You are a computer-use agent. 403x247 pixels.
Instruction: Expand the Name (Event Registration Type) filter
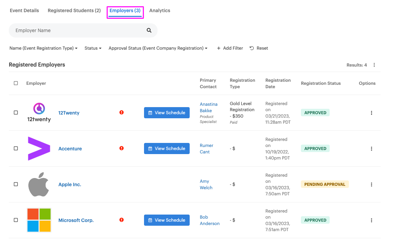point(43,48)
